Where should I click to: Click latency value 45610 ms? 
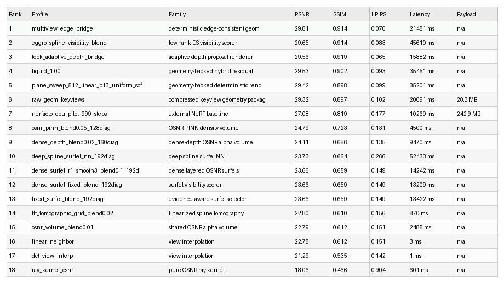[422, 43]
